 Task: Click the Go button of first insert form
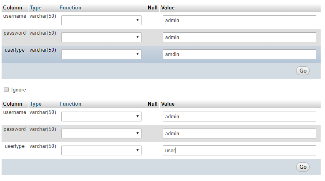point(303,71)
